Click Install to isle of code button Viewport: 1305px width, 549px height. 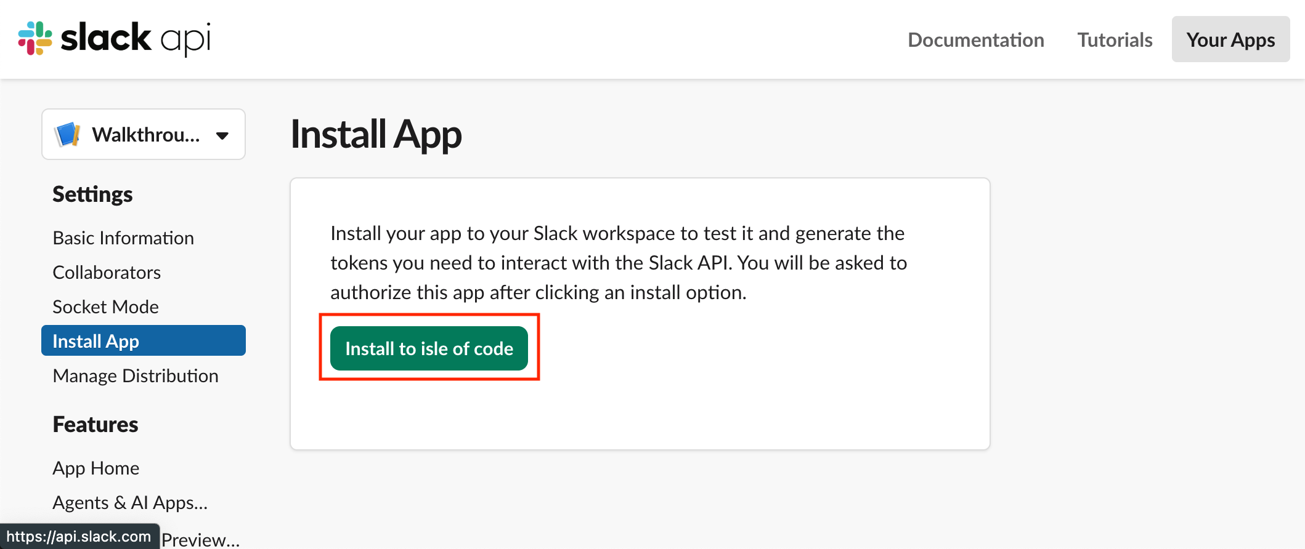(429, 348)
